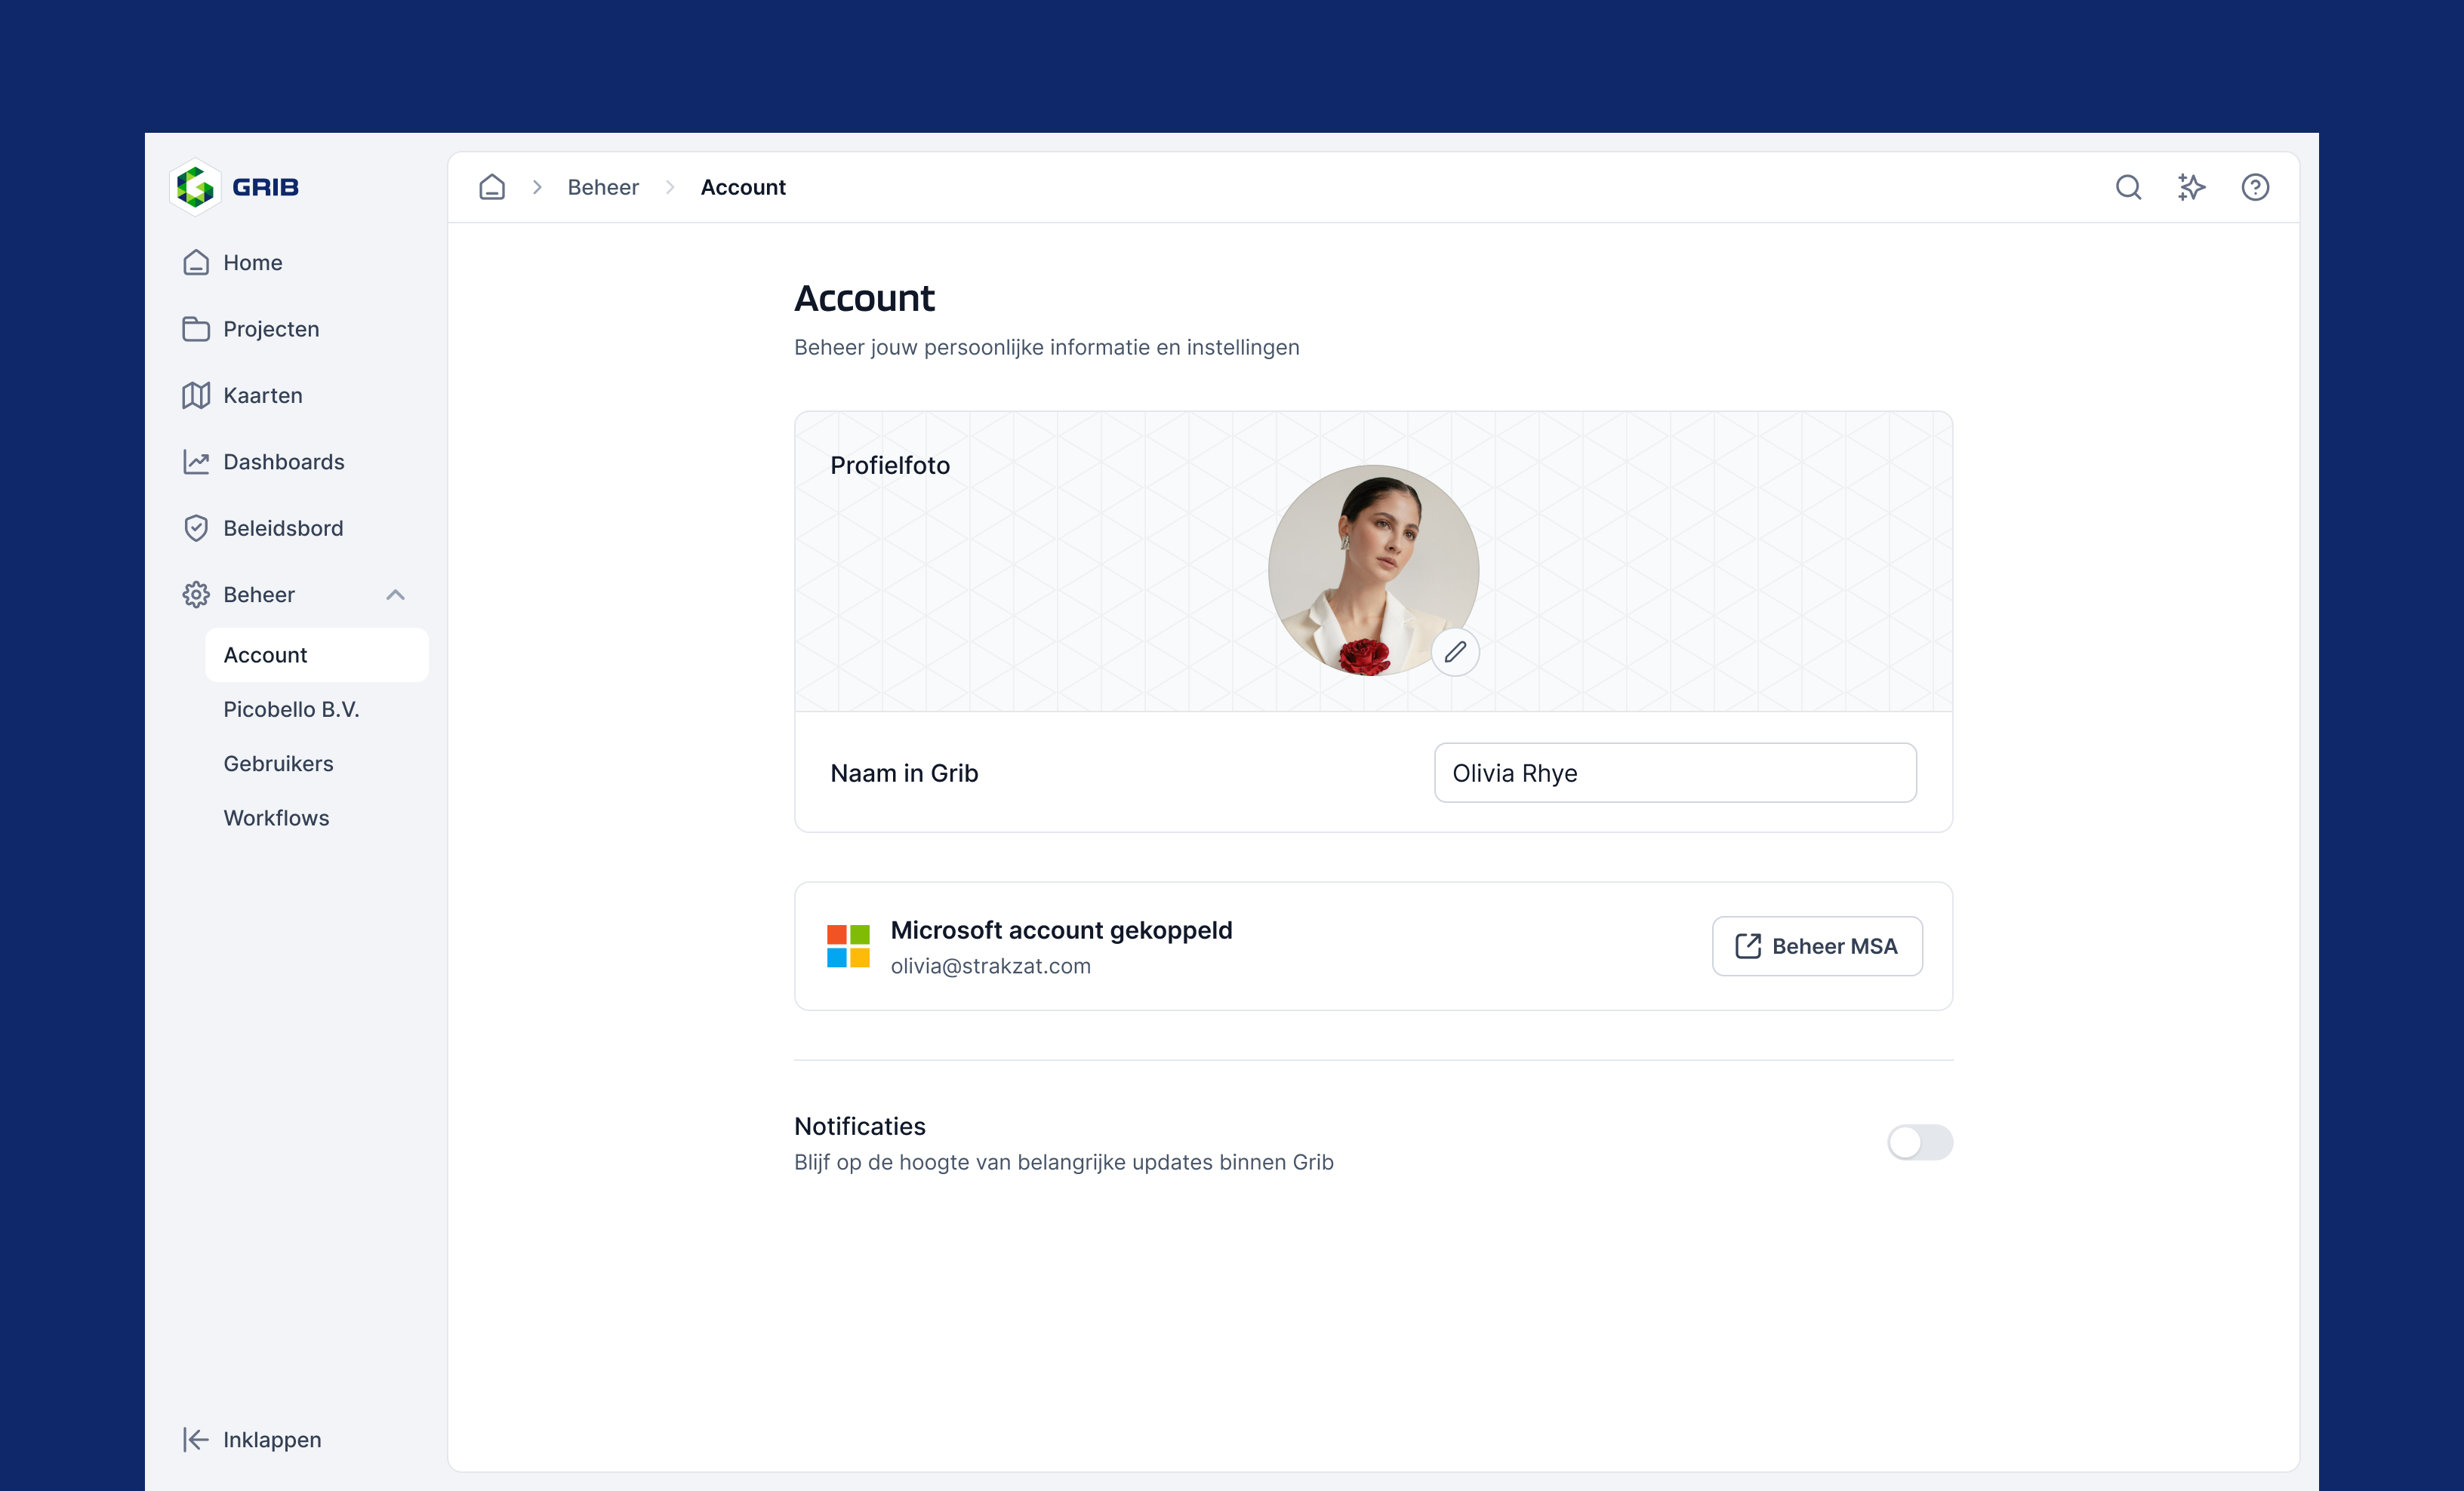This screenshot has width=2464, height=1491.
Task: Enable the Notificaties toggle
Action: pos(1919,1142)
